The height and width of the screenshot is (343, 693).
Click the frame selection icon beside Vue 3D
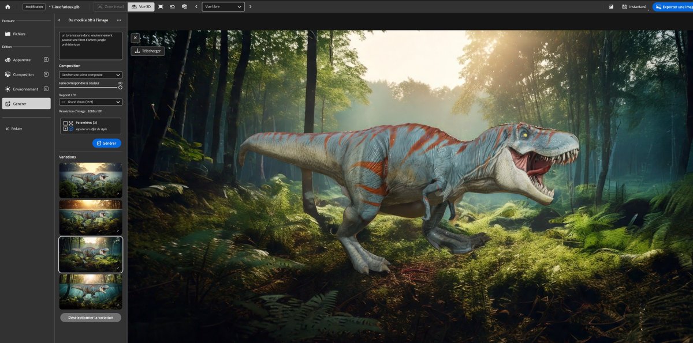click(x=161, y=6)
